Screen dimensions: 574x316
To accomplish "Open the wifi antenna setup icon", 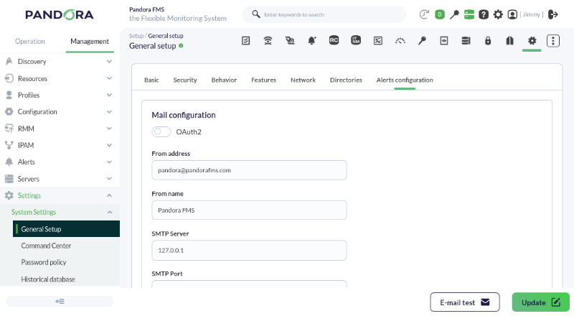I will point(268,41).
